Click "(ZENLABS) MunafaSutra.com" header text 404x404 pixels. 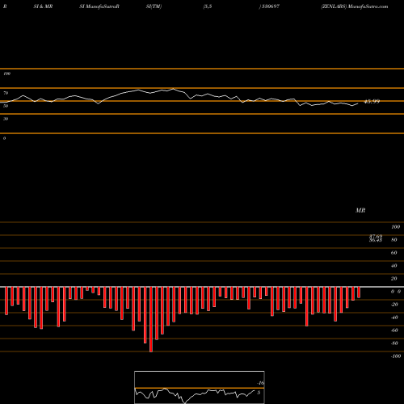click(x=355, y=6)
